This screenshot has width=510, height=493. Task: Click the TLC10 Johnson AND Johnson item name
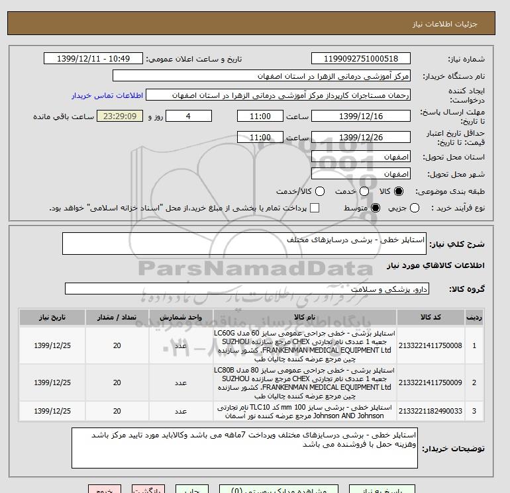[305, 412]
